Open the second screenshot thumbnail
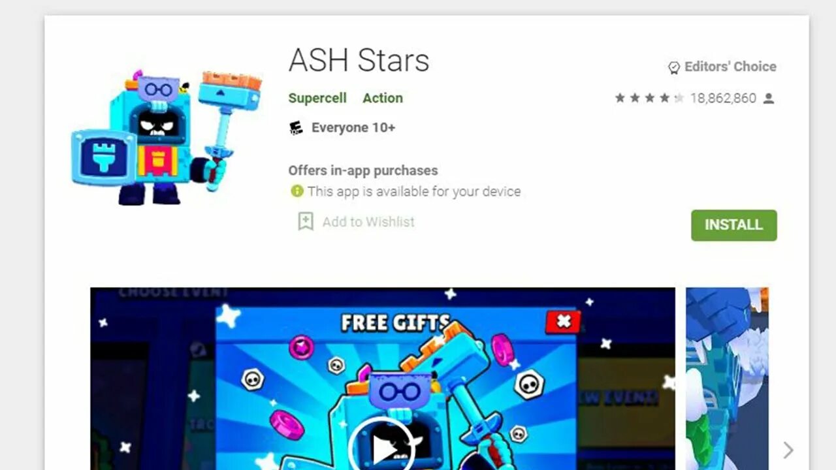836x470 pixels. 727,379
